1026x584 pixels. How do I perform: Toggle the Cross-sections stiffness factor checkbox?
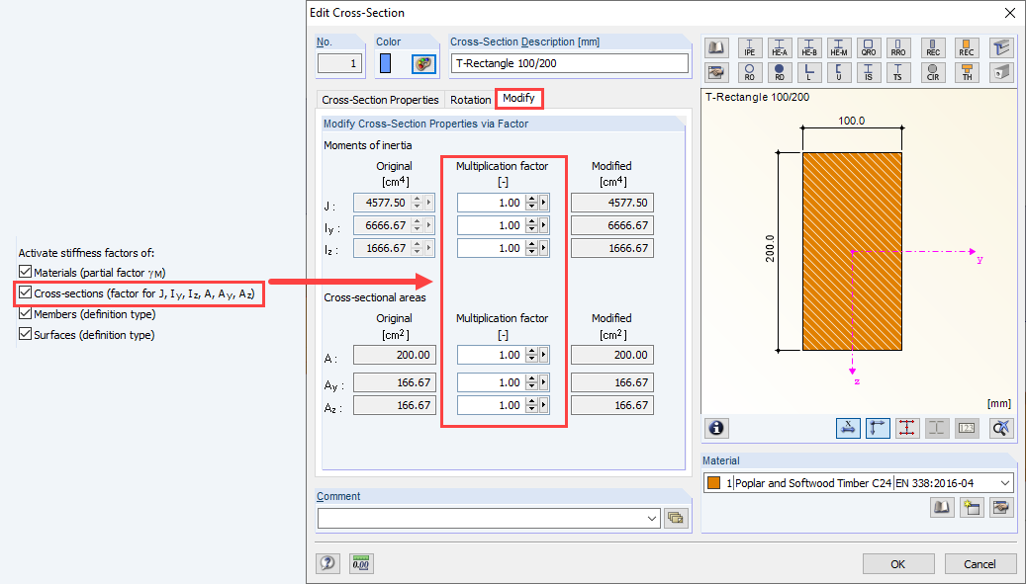(x=25, y=292)
